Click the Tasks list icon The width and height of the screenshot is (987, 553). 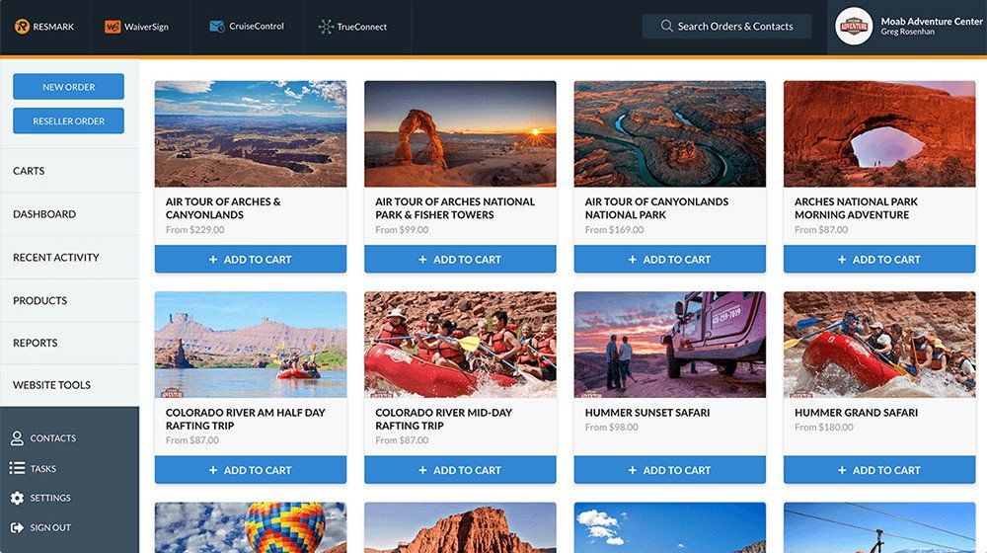(x=17, y=468)
